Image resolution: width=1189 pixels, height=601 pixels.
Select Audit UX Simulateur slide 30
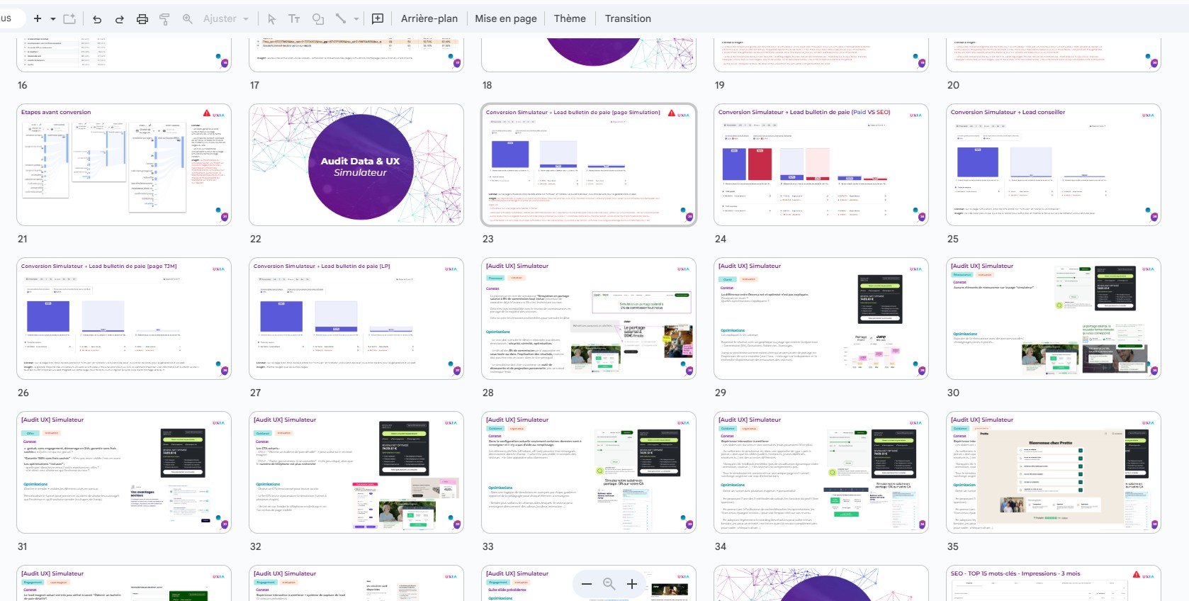click(1054, 319)
